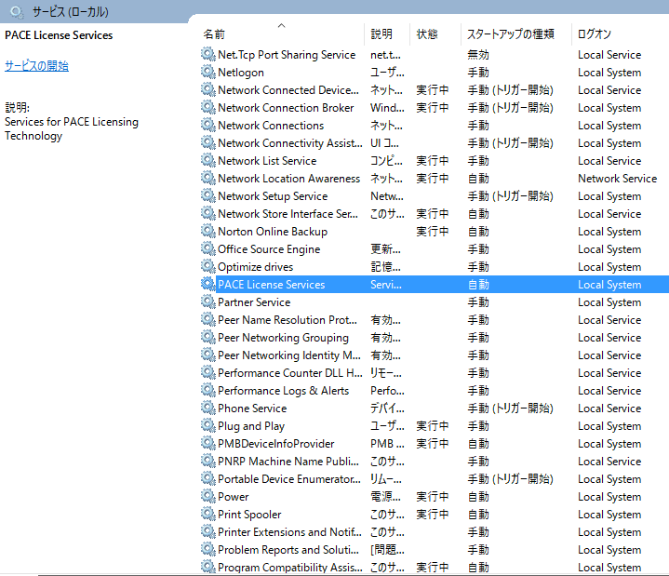Select the Power service gear icon
Screen dimensions: 669x576
[207, 497]
